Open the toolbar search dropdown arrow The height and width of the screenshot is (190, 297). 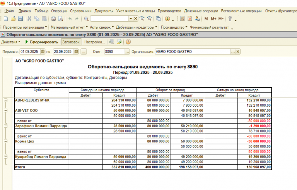(131, 19)
